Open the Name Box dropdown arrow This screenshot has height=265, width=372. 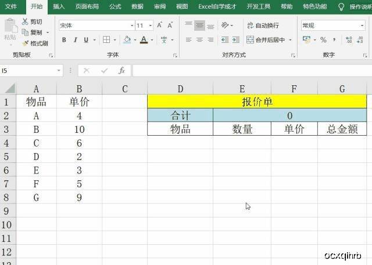click(x=58, y=71)
